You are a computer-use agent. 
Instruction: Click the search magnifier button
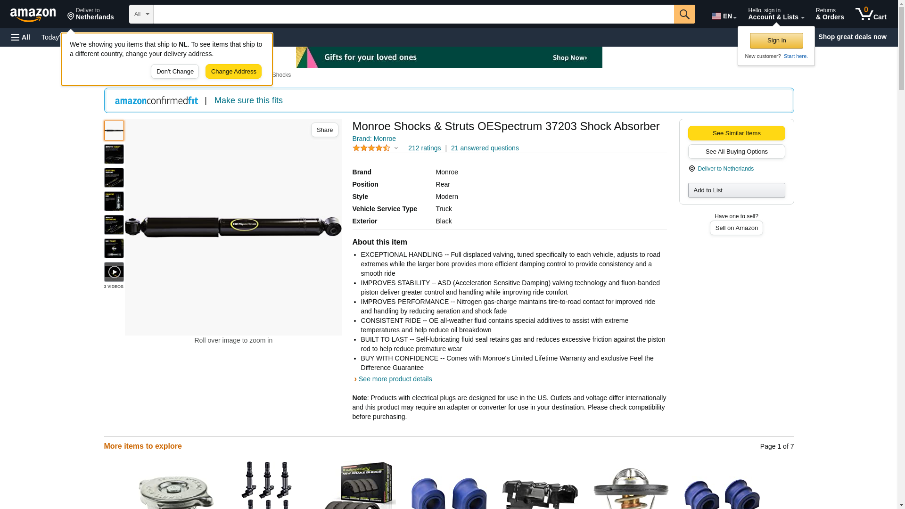point(684,14)
